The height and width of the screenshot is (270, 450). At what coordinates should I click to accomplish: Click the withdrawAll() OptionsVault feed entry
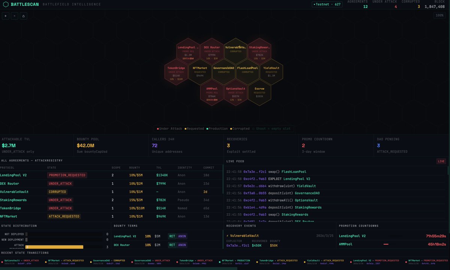pyautogui.click(x=336, y=200)
